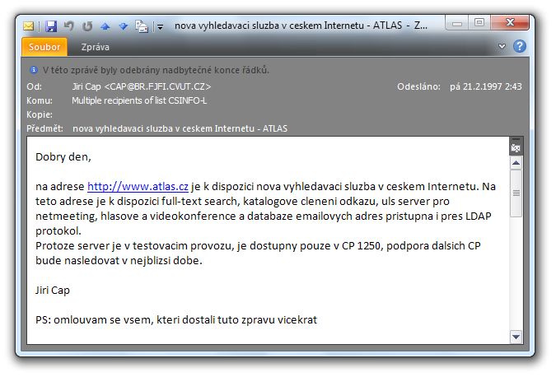
Task: Open the Soubor tab
Action: (x=44, y=47)
